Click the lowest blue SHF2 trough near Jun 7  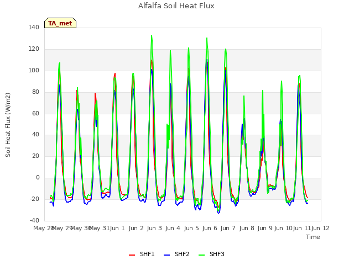tap(218, 213)
